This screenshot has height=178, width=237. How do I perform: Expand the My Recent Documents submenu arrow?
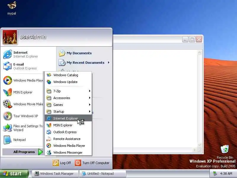click(108, 63)
